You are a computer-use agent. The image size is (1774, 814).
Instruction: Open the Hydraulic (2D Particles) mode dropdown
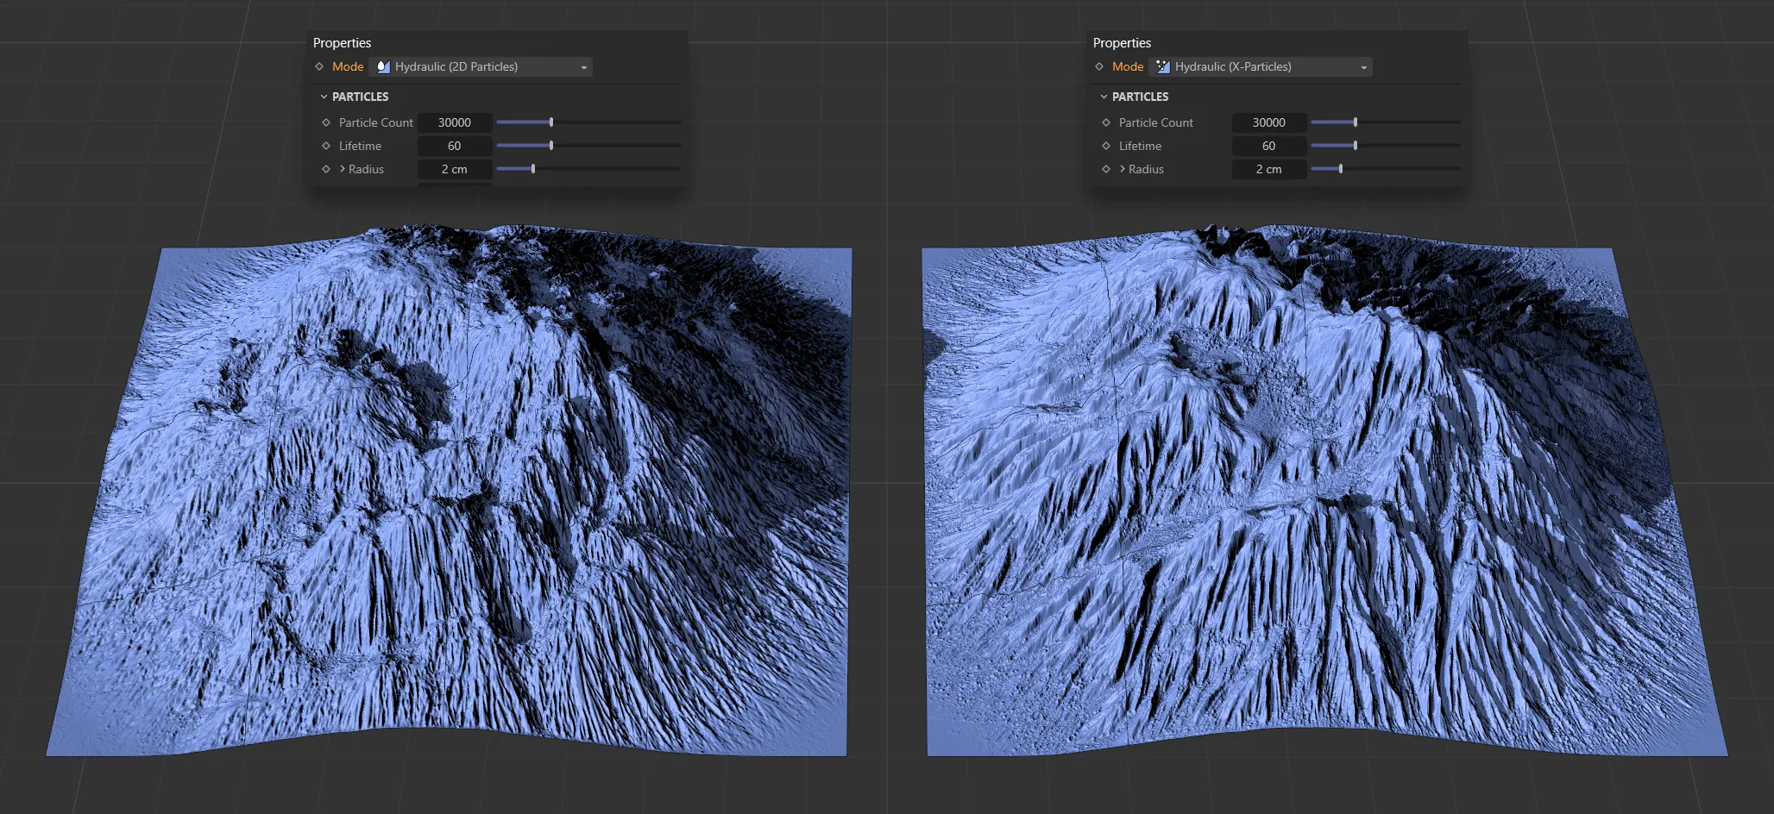point(481,66)
